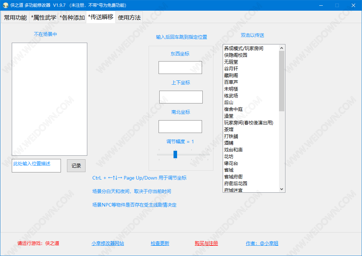Viewport: 362px width, 256px height.
Task: Click the 检查更新 link
Action: (x=160, y=243)
